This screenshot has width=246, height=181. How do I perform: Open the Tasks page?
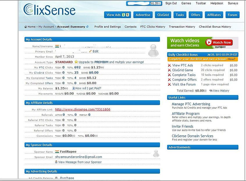click(180, 15)
